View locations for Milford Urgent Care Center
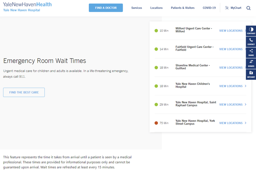The image size is (256, 174). pos(231,31)
